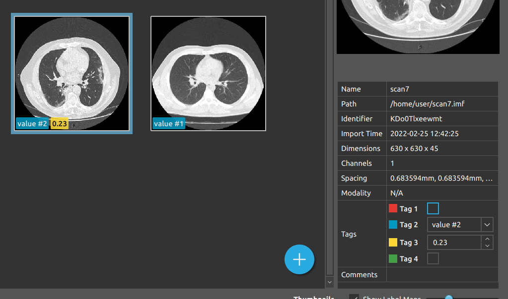Click the scrollbar down arrow below the thumbnails
The height and width of the screenshot is (299, 508).
330,282
